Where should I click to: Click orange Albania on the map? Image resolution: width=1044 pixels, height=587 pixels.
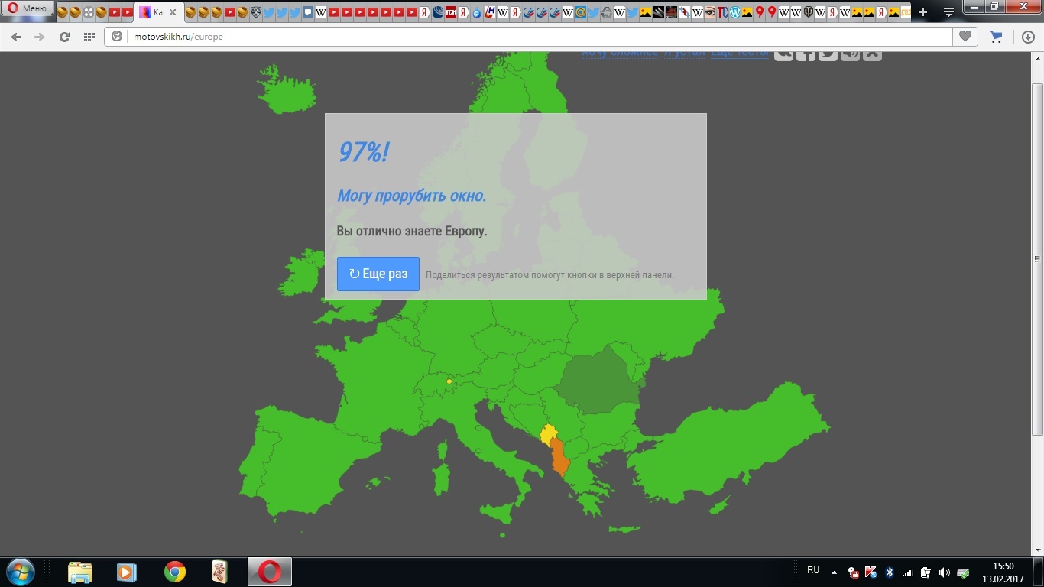[561, 456]
